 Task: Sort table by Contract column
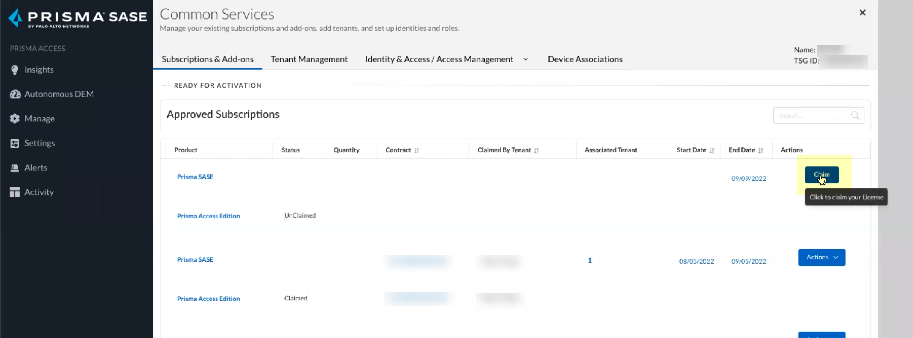pos(416,150)
